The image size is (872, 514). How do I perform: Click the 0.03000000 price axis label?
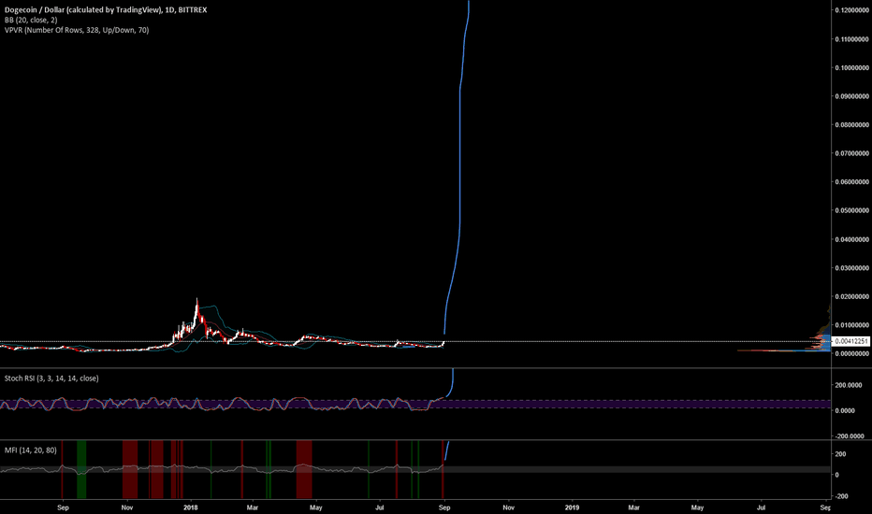[851, 268]
